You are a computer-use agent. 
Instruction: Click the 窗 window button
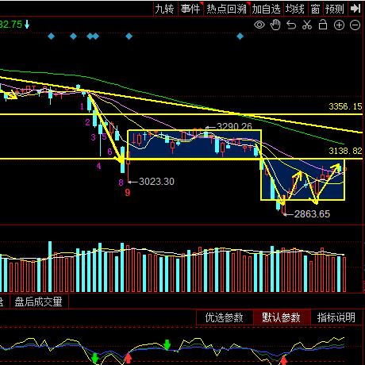(x=315, y=9)
